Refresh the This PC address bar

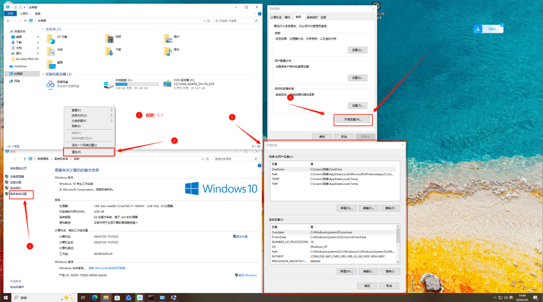(208, 21)
